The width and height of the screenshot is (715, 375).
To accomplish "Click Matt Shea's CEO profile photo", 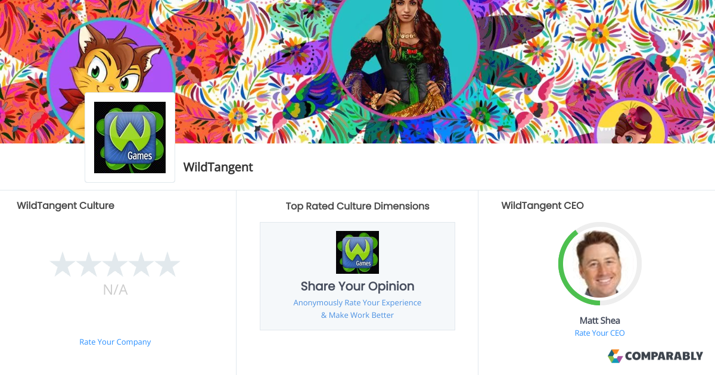I will (x=600, y=264).
